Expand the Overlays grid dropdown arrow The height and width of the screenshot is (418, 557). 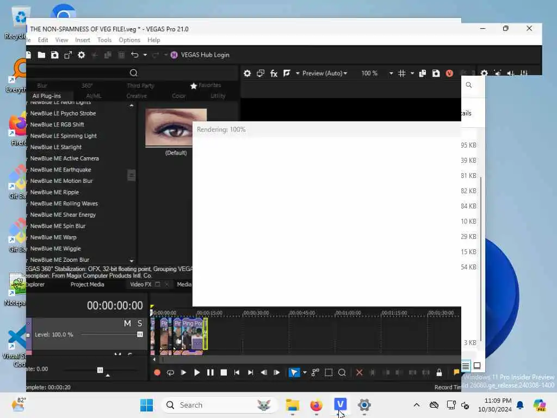click(412, 73)
